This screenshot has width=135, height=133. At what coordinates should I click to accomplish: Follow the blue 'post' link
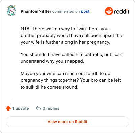point(85,11)
